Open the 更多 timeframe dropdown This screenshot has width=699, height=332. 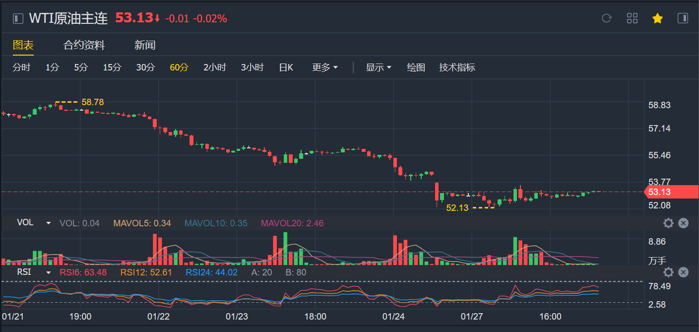click(x=325, y=67)
